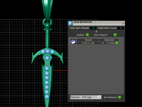Select the center gem on the sword guard

click(x=48, y=51)
